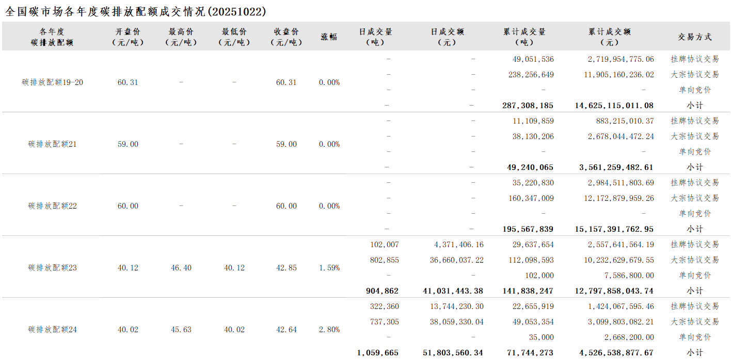Select the 最低价 column header

tap(234, 37)
